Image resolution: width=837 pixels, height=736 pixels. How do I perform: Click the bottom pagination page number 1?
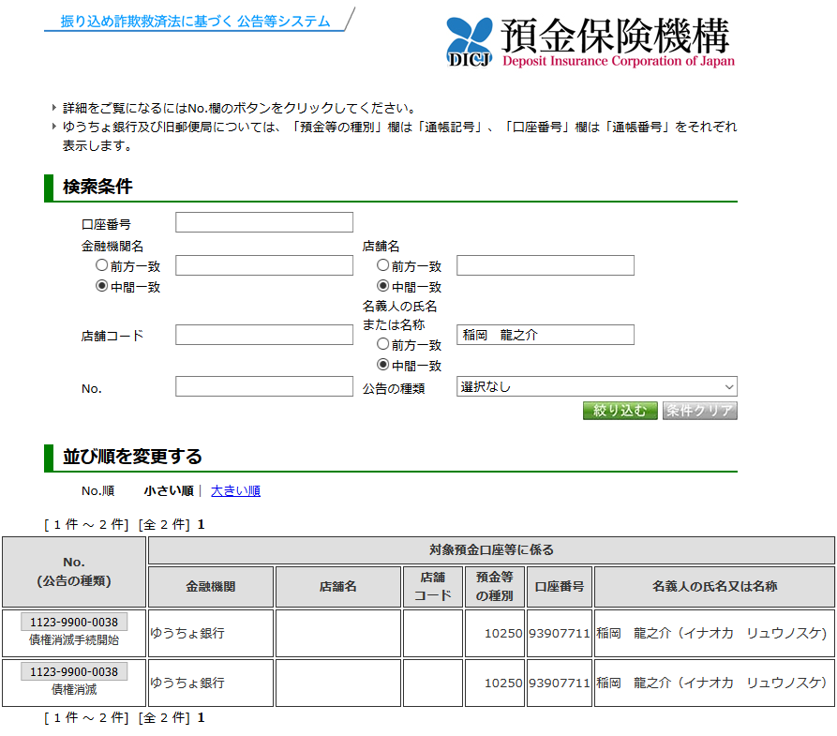tap(202, 718)
